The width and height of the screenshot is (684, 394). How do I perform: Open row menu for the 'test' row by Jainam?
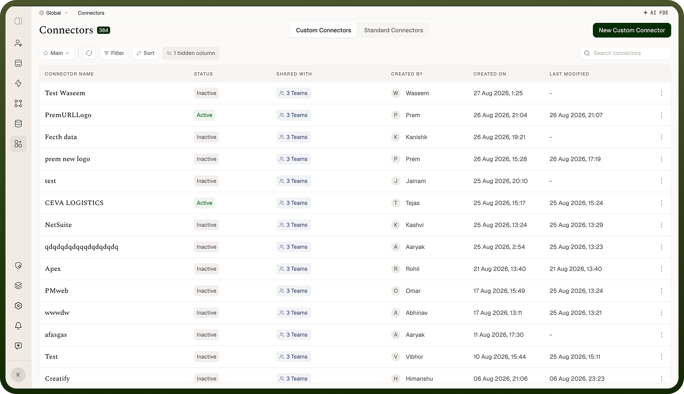pos(662,181)
